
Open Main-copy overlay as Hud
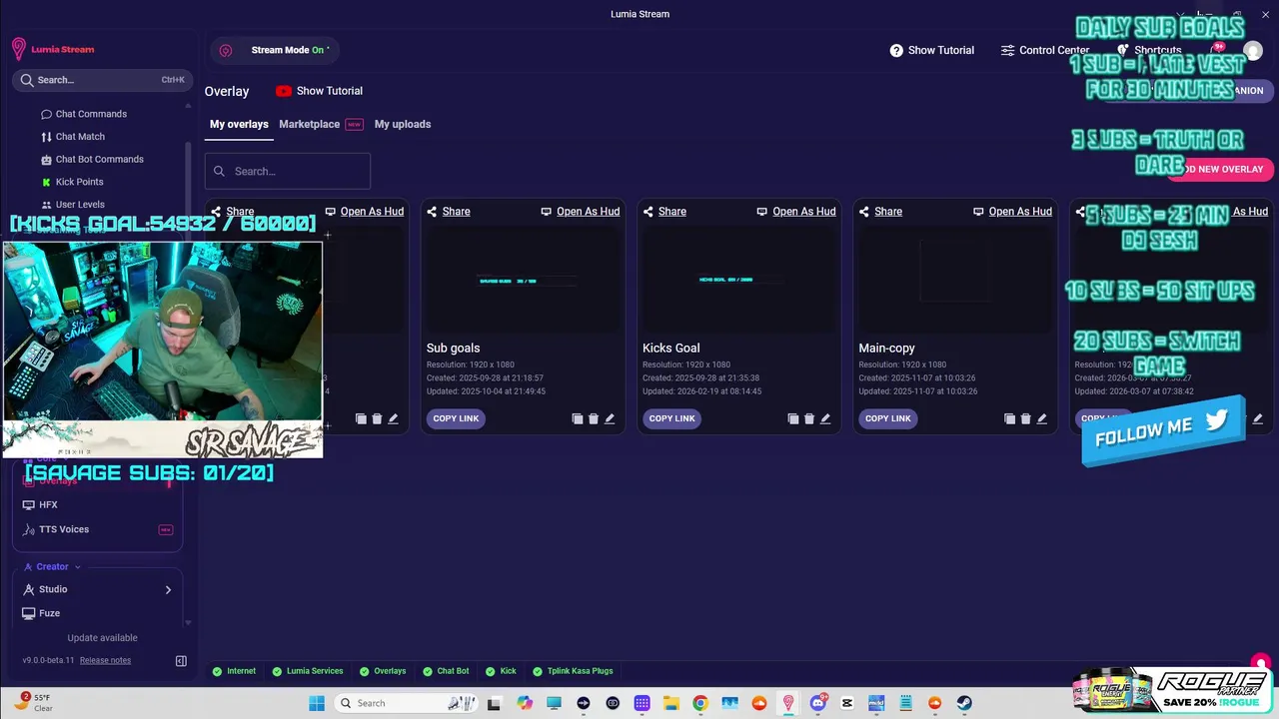pos(1012,211)
